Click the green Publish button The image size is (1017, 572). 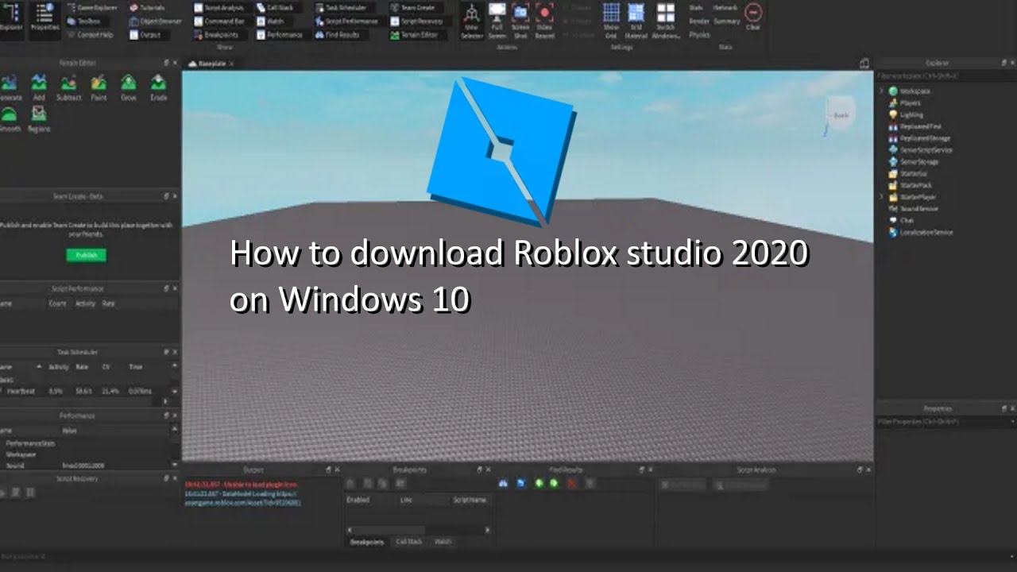(x=86, y=255)
